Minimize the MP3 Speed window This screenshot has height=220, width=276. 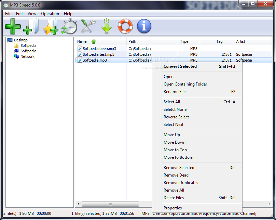tap(244, 4)
